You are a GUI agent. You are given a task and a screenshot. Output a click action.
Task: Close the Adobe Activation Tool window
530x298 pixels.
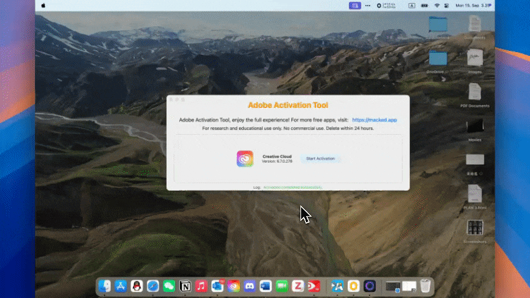pyautogui.click(x=171, y=99)
